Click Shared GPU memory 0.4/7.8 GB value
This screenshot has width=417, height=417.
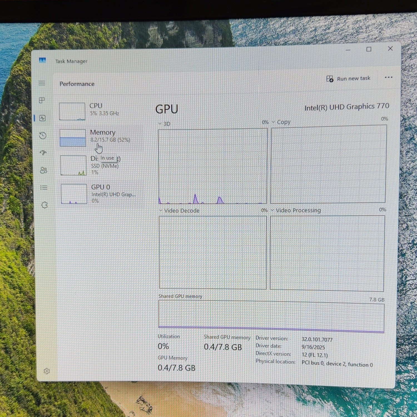[223, 347]
